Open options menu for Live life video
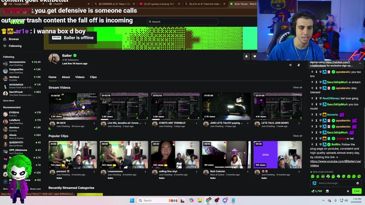 click(x=145, y=123)
